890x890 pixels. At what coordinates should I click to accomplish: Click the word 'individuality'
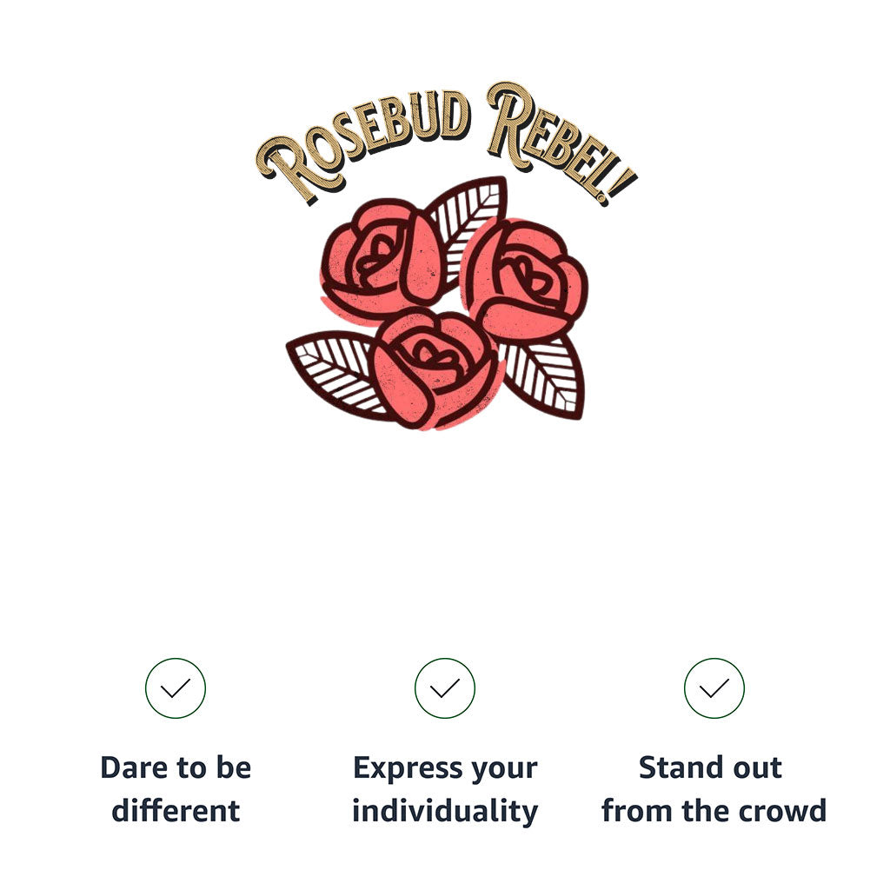point(445,811)
